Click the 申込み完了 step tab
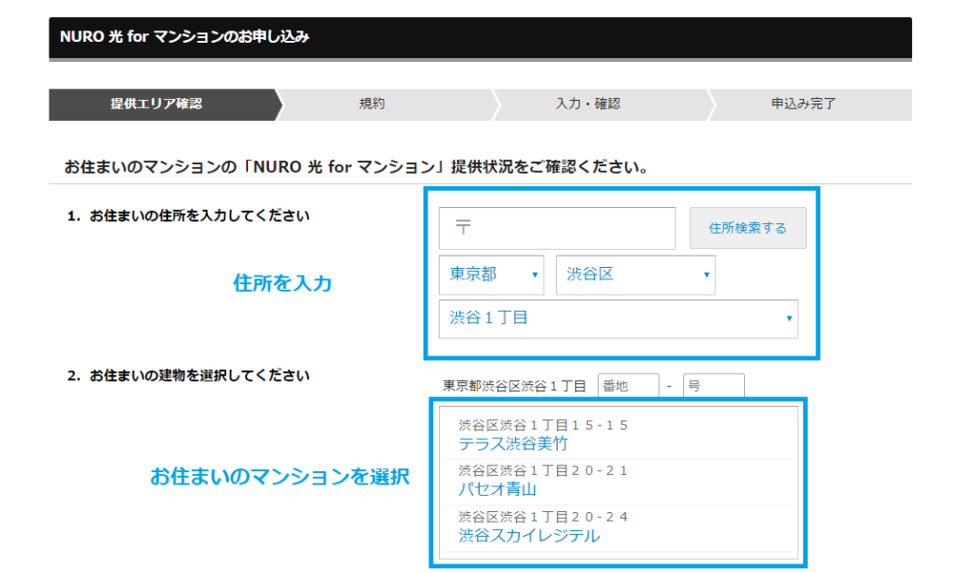The image size is (973, 573). click(x=804, y=105)
